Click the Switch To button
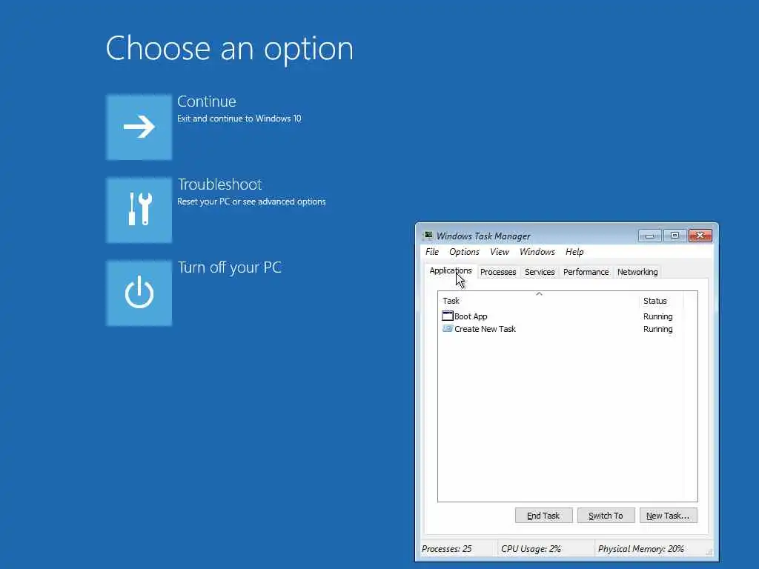759x569 pixels. pos(606,516)
